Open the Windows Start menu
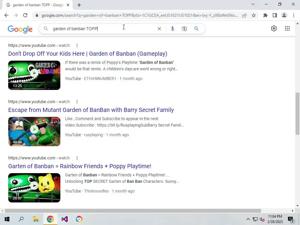This screenshot has width=300, height=225. point(7,219)
